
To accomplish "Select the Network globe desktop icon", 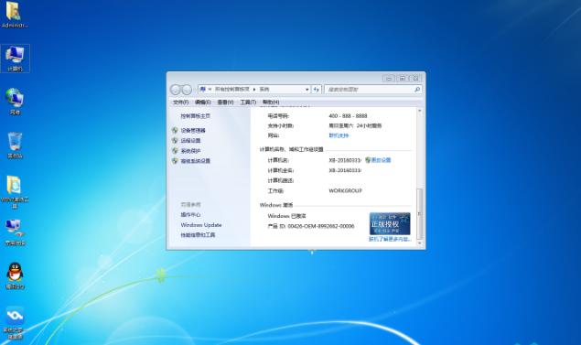I will [x=15, y=102].
